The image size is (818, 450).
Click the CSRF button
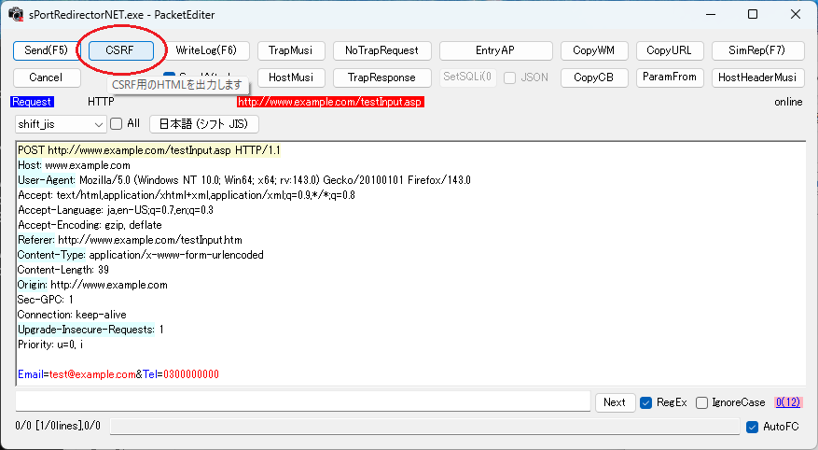pyautogui.click(x=121, y=50)
